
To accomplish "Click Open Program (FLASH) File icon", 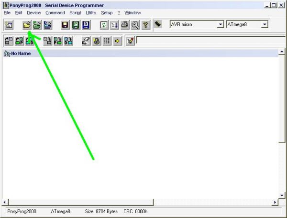I will tap(37, 25).
